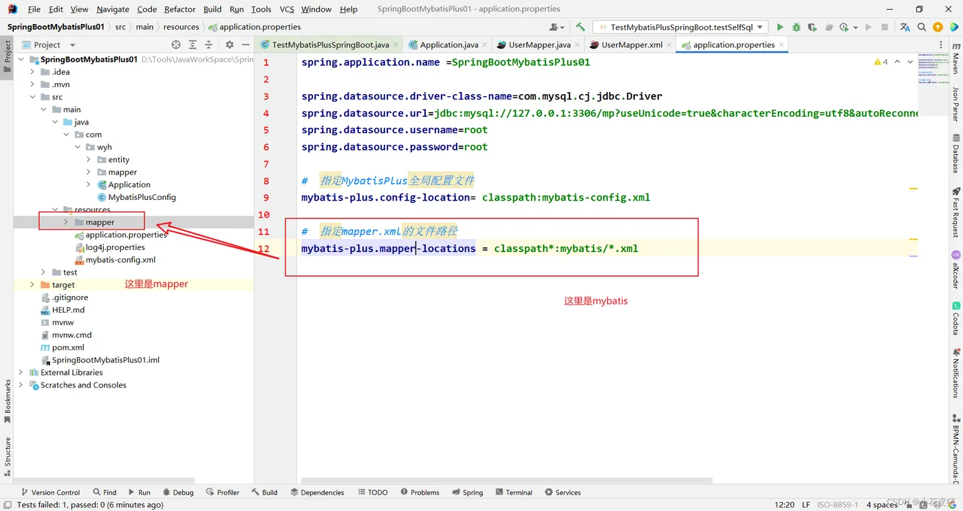Select mybatis-config.xml in the Project tree
Screen dimensions: 963x511
pyautogui.click(x=120, y=260)
